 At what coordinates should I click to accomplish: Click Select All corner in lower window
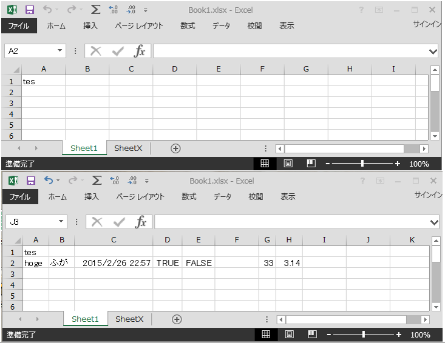(x=18, y=241)
